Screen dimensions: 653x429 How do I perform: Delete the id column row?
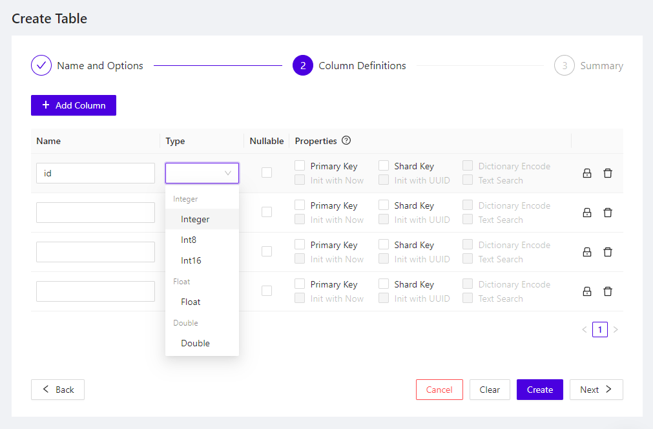tap(608, 173)
